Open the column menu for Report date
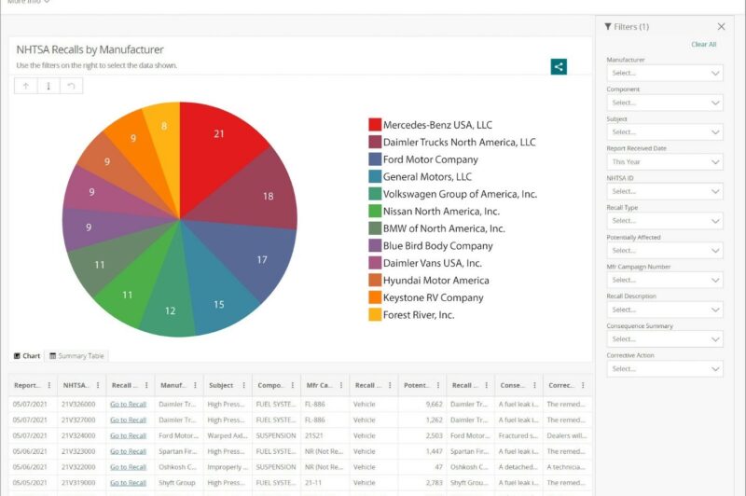Viewport: 746px width, 496px height. (x=50, y=384)
